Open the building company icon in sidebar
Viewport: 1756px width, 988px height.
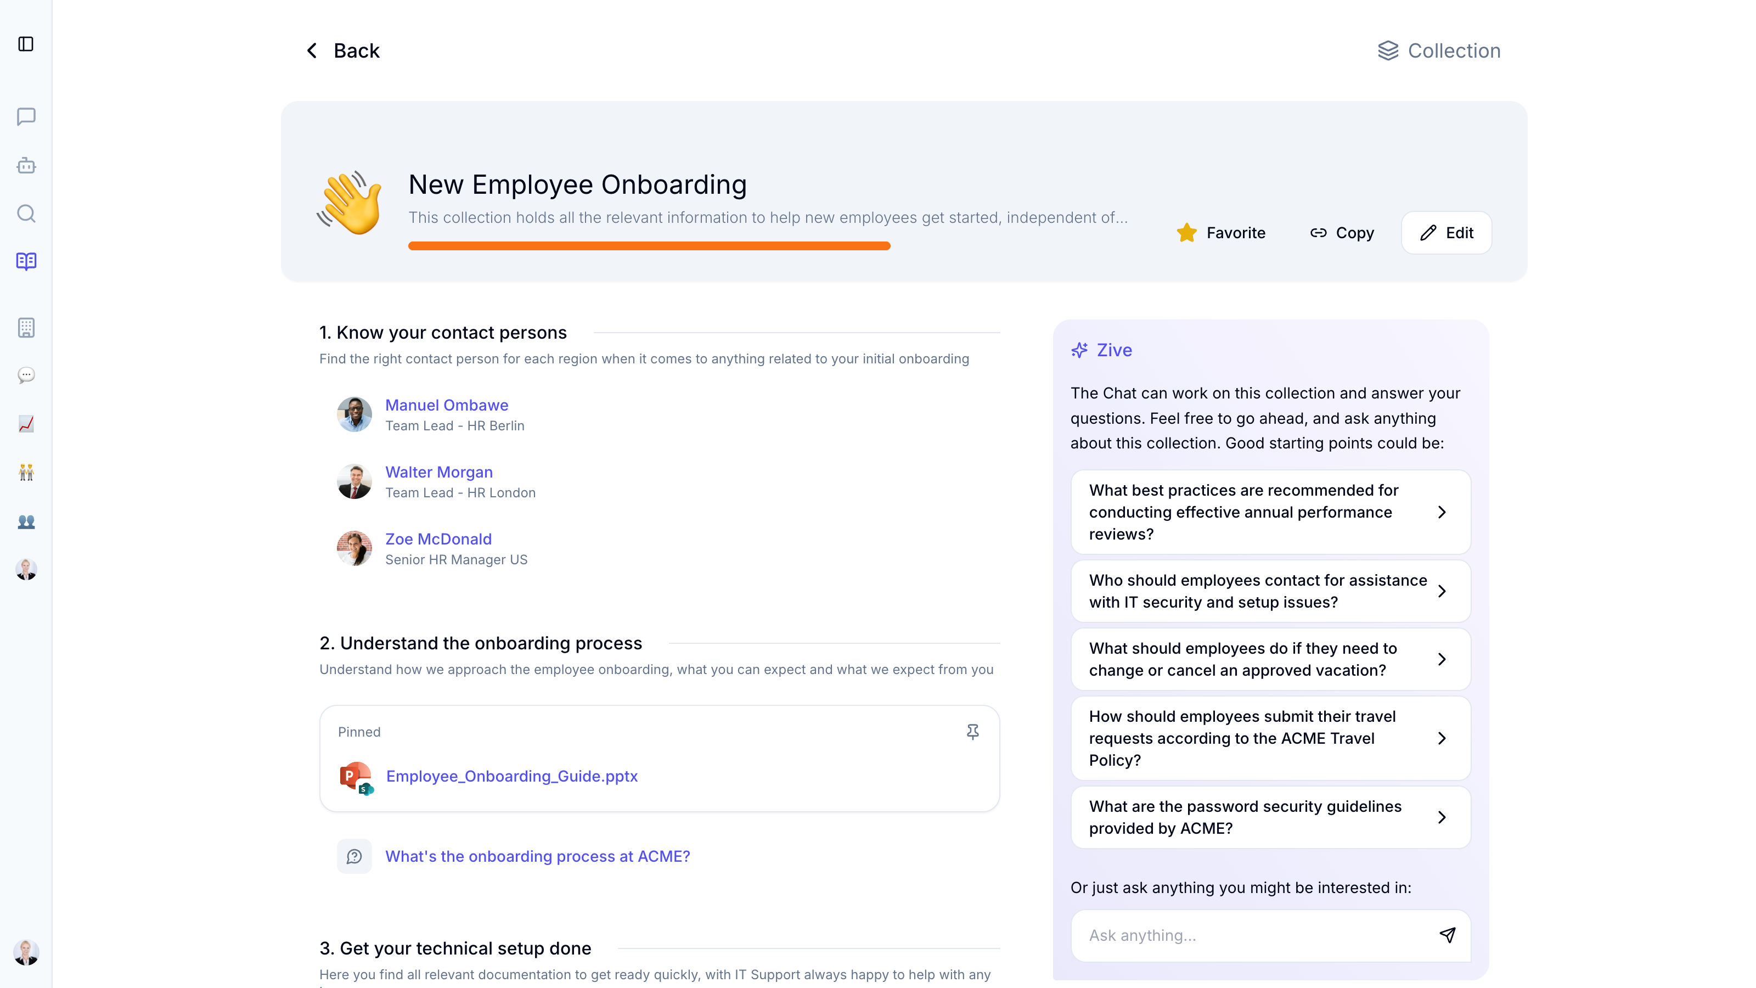pyautogui.click(x=26, y=327)
